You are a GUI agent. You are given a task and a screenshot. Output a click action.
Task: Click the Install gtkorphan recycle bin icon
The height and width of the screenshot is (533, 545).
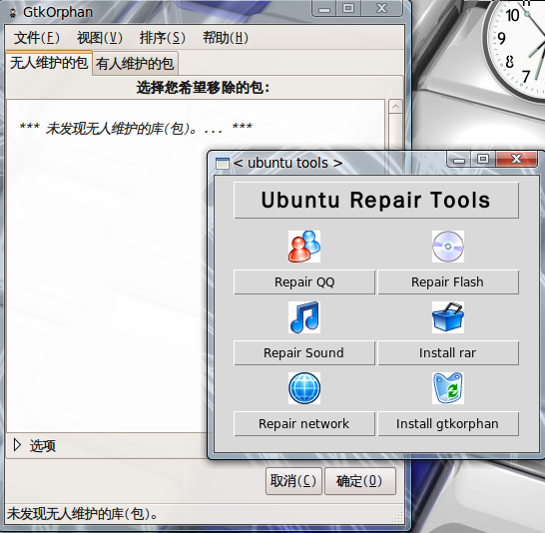pyautogui.click(x=447, y=388)
